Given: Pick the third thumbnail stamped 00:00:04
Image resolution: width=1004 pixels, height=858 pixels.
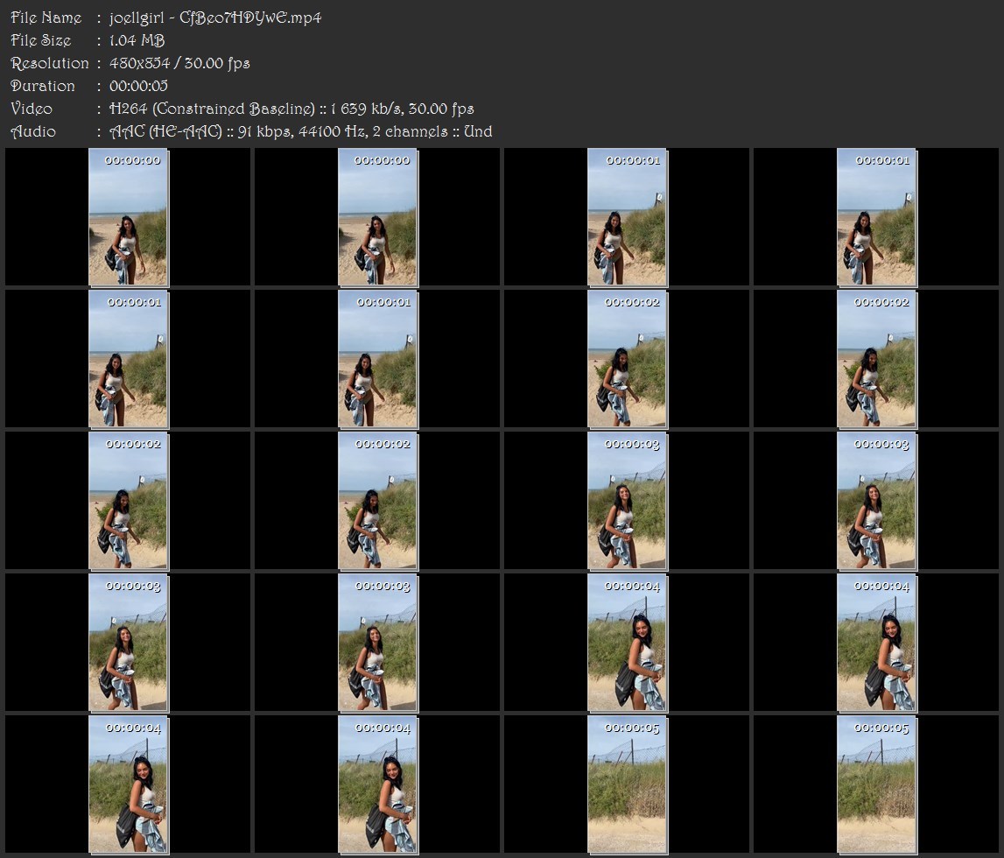Looking at the screenshot, I should [128, 785].
